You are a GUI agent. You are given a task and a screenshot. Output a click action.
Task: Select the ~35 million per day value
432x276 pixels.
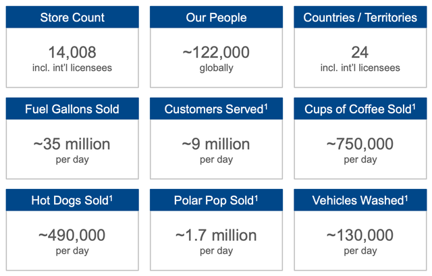click(72, 144)
